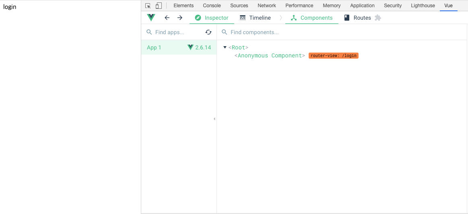Click the Find components search field
This screenshot has height=214, width=468.
342,32
